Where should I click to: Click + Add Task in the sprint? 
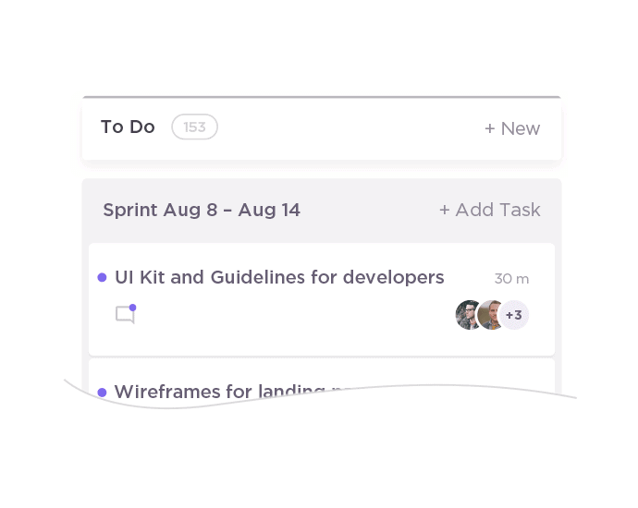tap(490, 210)
